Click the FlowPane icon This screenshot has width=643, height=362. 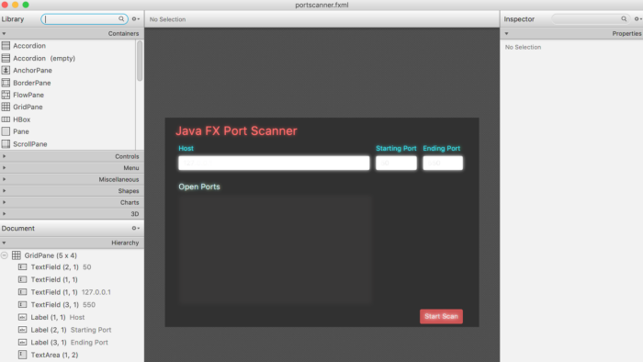pos(6,95)
